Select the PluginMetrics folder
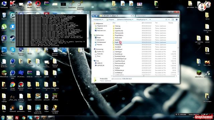The image size is (214, 120). tap(119, 35)
